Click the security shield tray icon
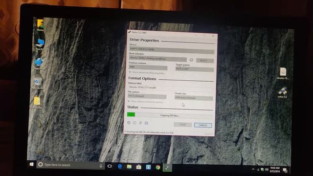 click(x=262, y=170)
